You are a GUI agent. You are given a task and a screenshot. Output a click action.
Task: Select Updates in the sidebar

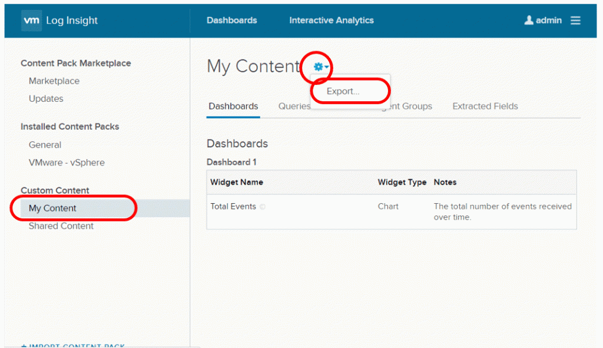coord(46,99)
